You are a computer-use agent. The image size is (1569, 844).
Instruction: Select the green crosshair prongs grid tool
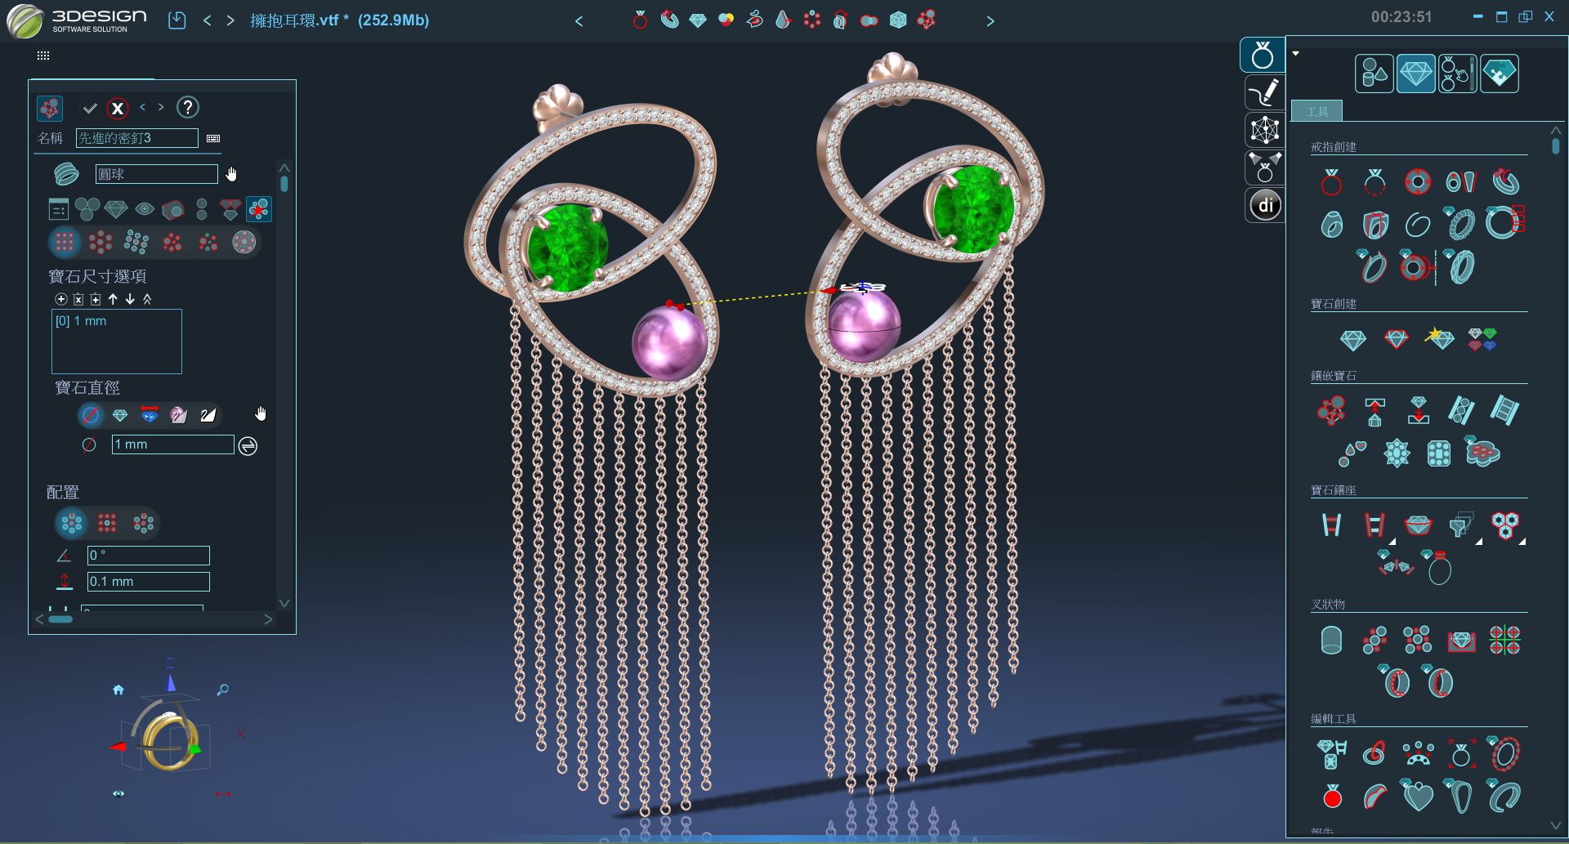point(1504,641)
